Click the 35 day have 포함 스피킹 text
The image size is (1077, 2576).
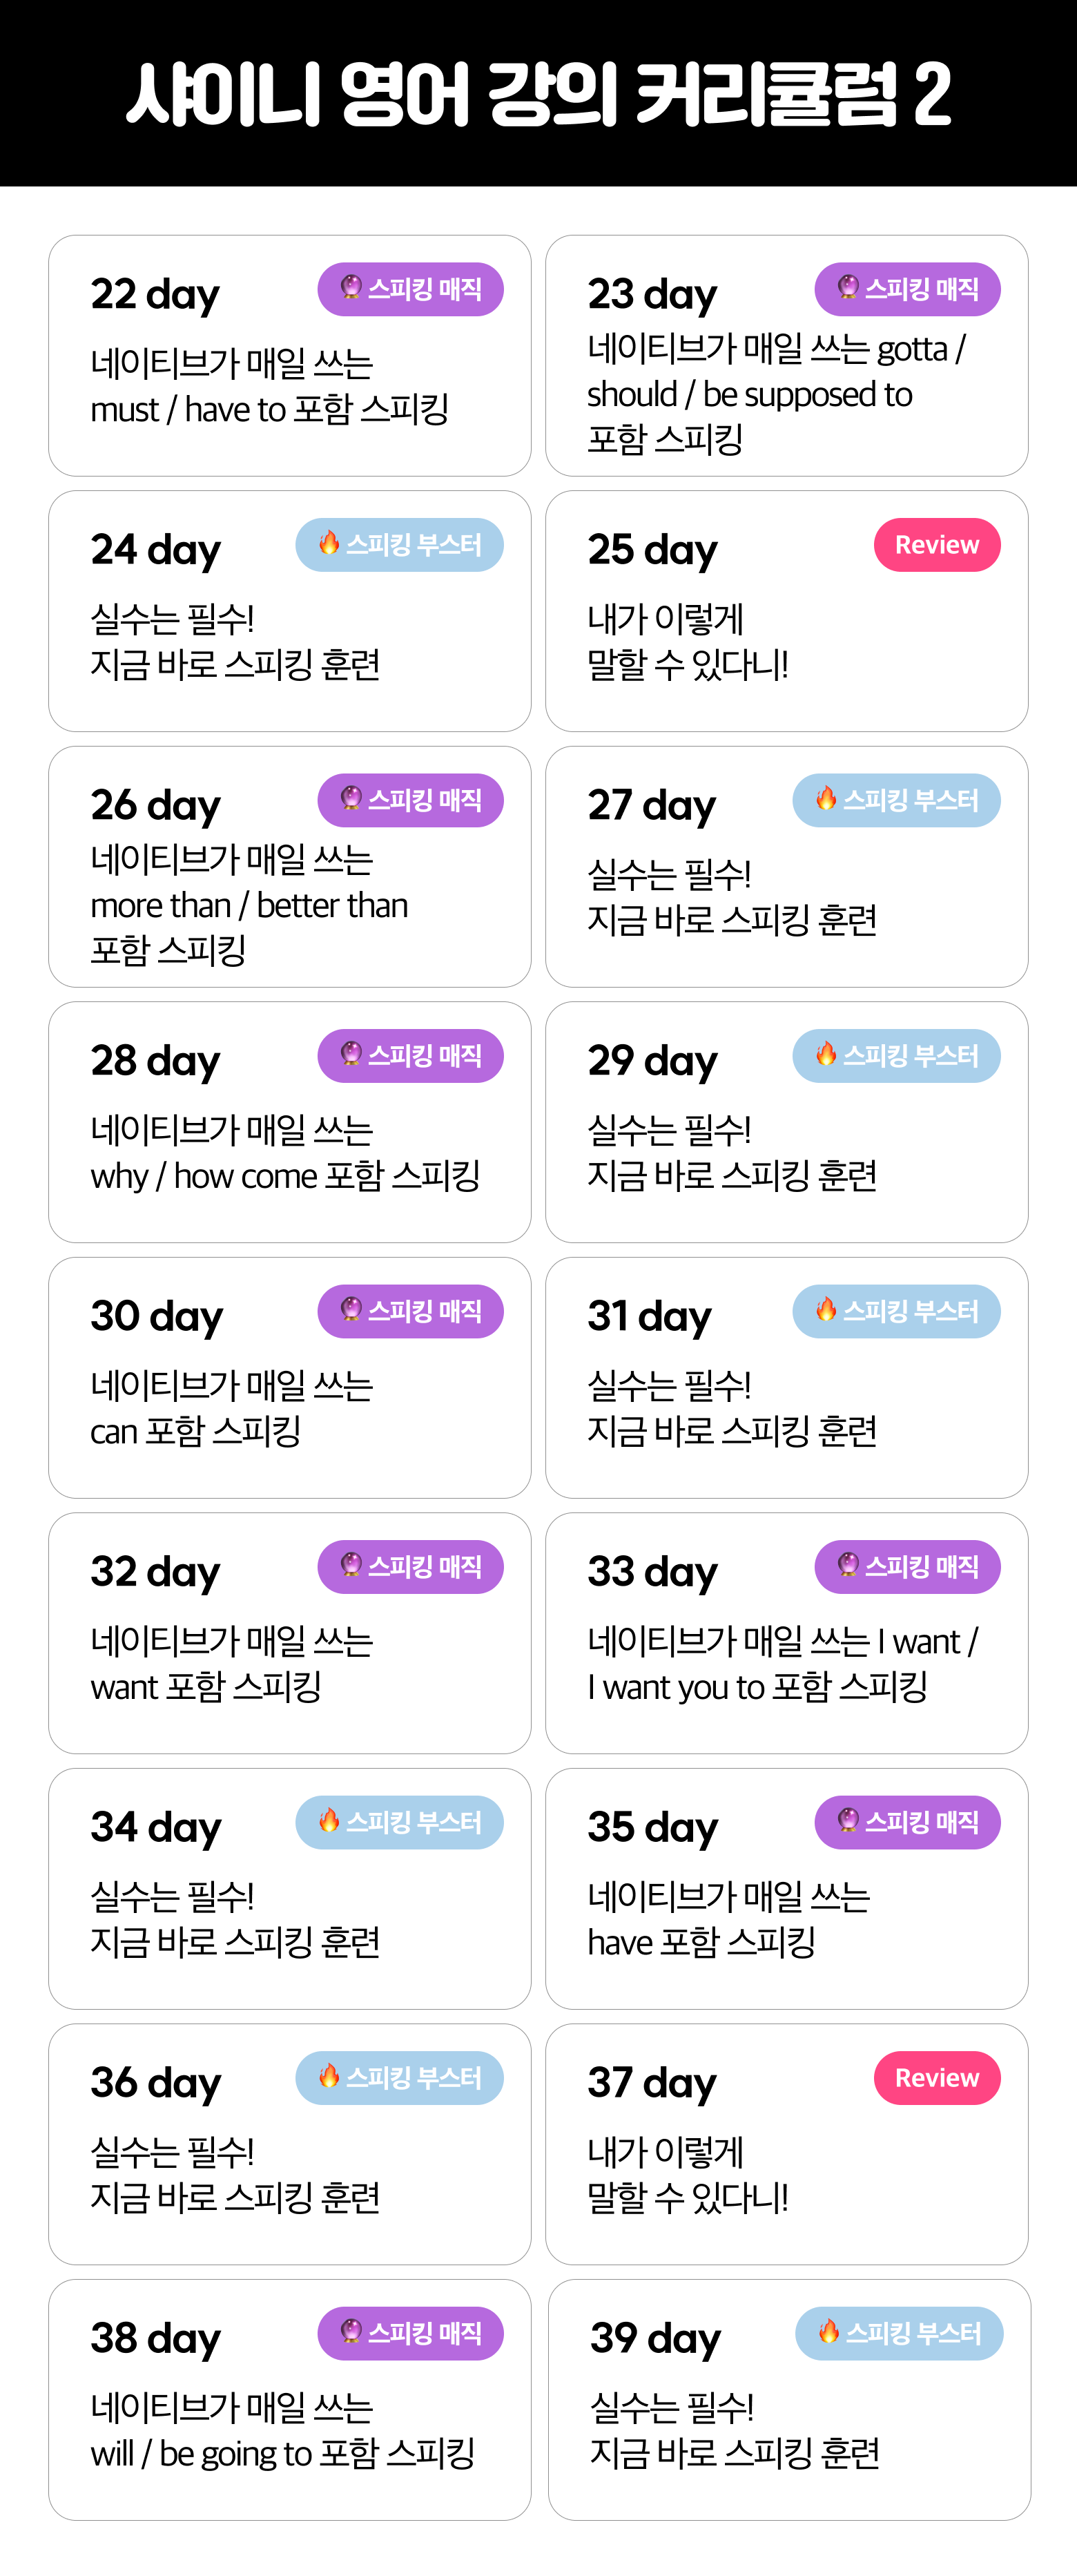702,1942
